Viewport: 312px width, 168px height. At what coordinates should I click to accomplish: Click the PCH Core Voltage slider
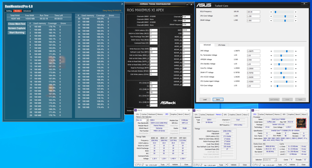pos(284,86)
